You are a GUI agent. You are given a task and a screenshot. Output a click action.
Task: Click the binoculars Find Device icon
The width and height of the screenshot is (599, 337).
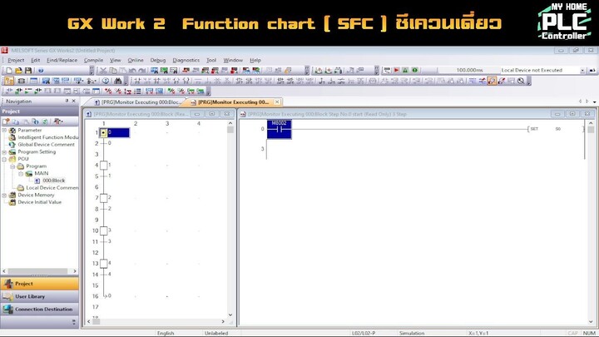[118, 81]
